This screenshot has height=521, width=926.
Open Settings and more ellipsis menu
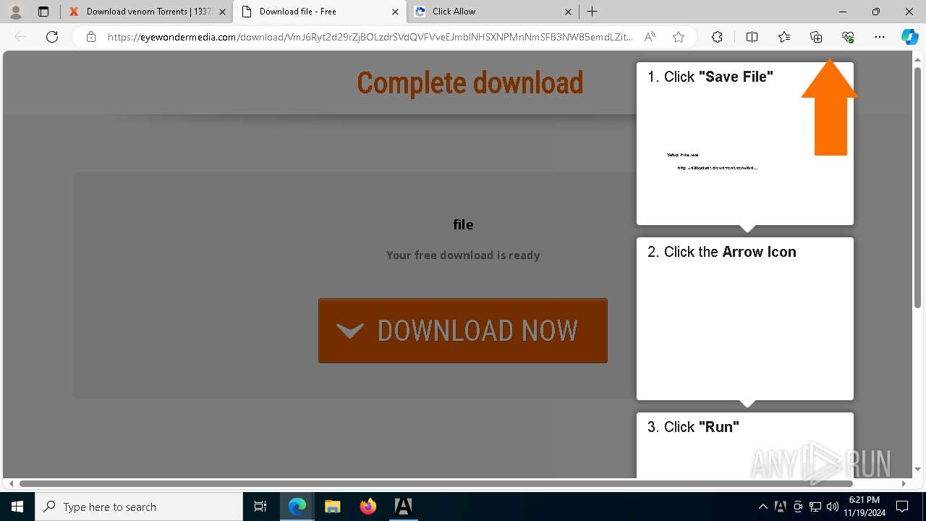(880, 37)
